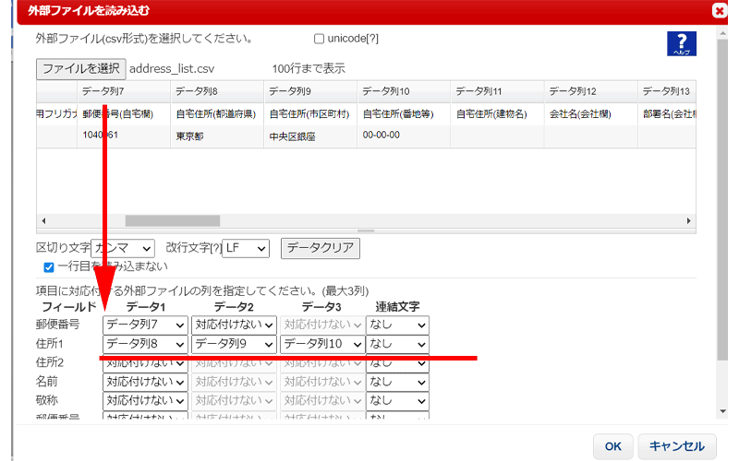Open the help icon
Screen dimensions: 739x461
pos(682,43)
